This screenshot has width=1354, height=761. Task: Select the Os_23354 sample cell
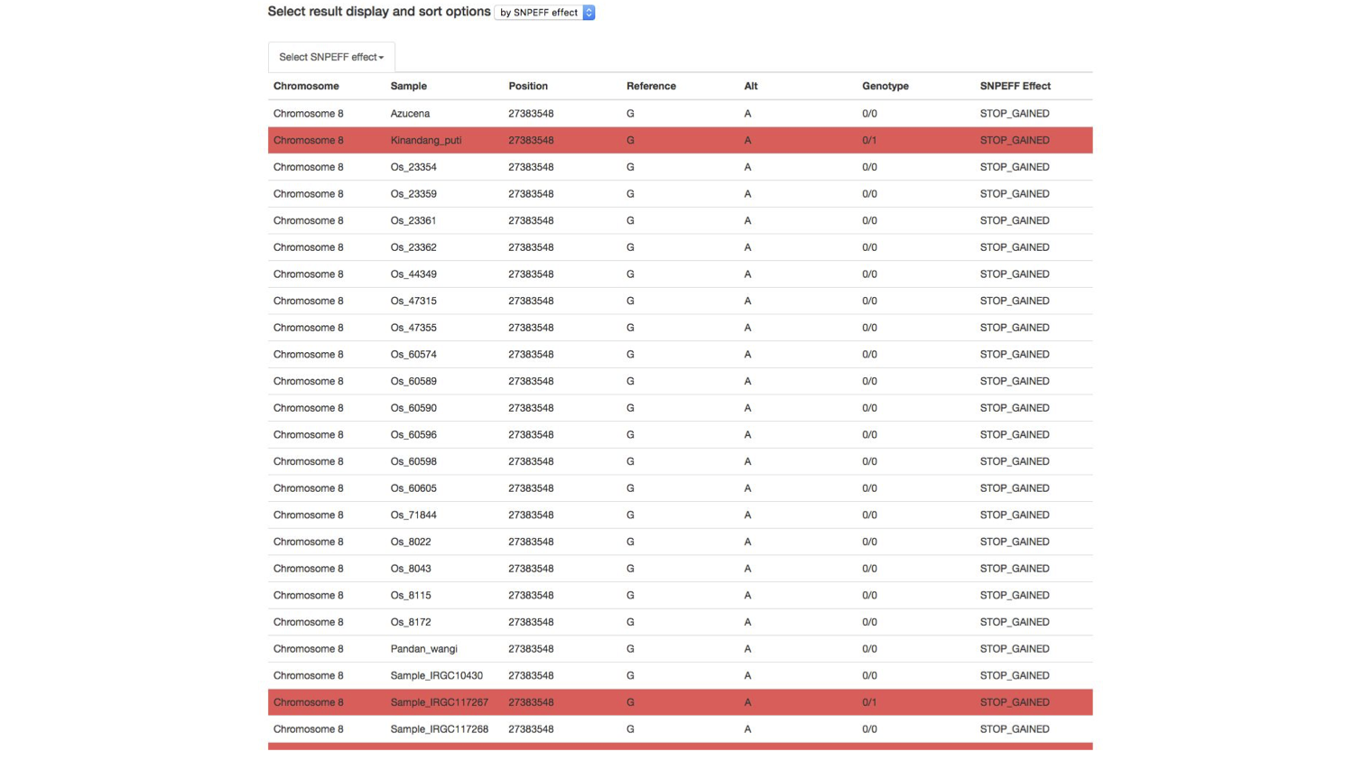(x=413, y=167)
